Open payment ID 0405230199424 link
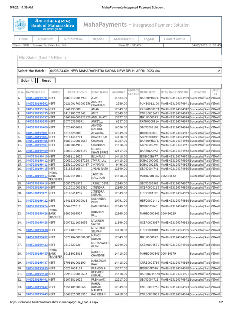Screen dimensions: 233x310 pos(37,206)
